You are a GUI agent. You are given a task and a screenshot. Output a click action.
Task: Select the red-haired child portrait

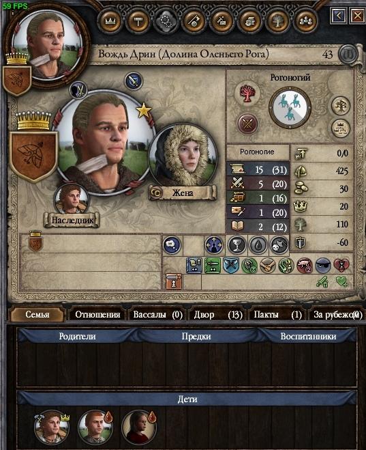(95, 427)
